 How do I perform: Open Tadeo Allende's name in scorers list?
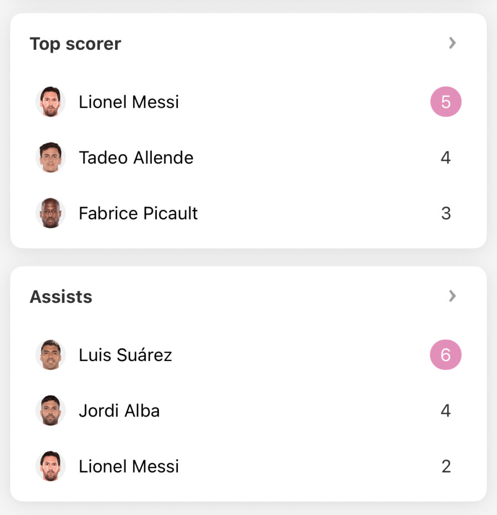coord(136,157)
